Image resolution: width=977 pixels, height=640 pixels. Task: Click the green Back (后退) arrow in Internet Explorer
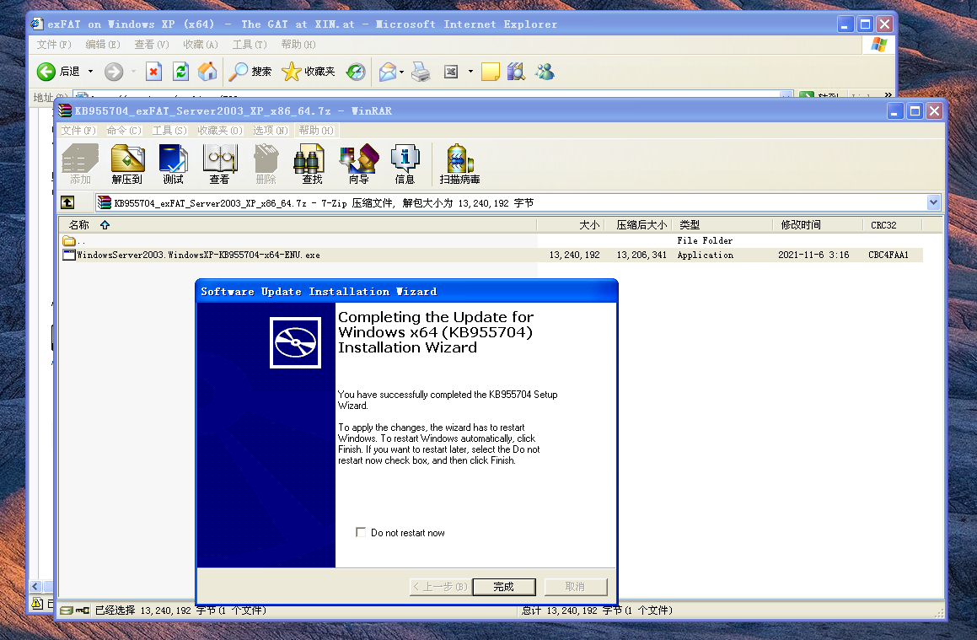pos(46,72)
